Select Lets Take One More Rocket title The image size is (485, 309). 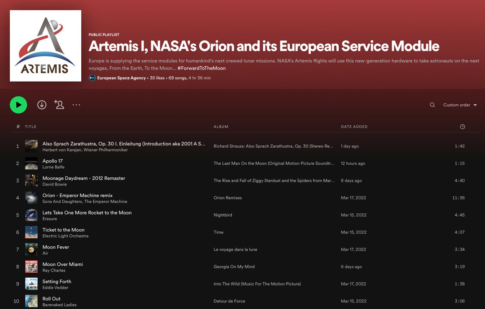point(87,213)
